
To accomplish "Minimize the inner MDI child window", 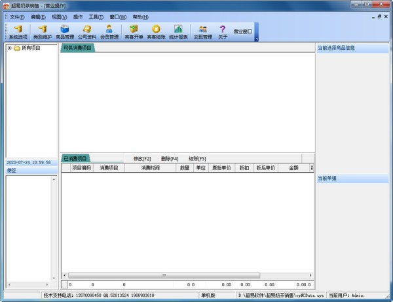I will tap(373, 17).
